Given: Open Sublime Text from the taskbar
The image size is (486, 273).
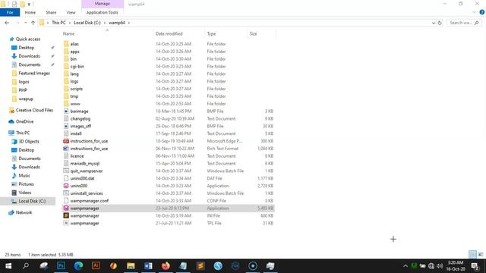Looking at the screenshot, I should [200, 266].
